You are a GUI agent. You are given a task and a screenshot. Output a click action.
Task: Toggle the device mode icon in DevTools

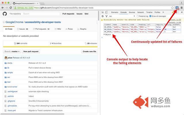(x=106, y=12)
